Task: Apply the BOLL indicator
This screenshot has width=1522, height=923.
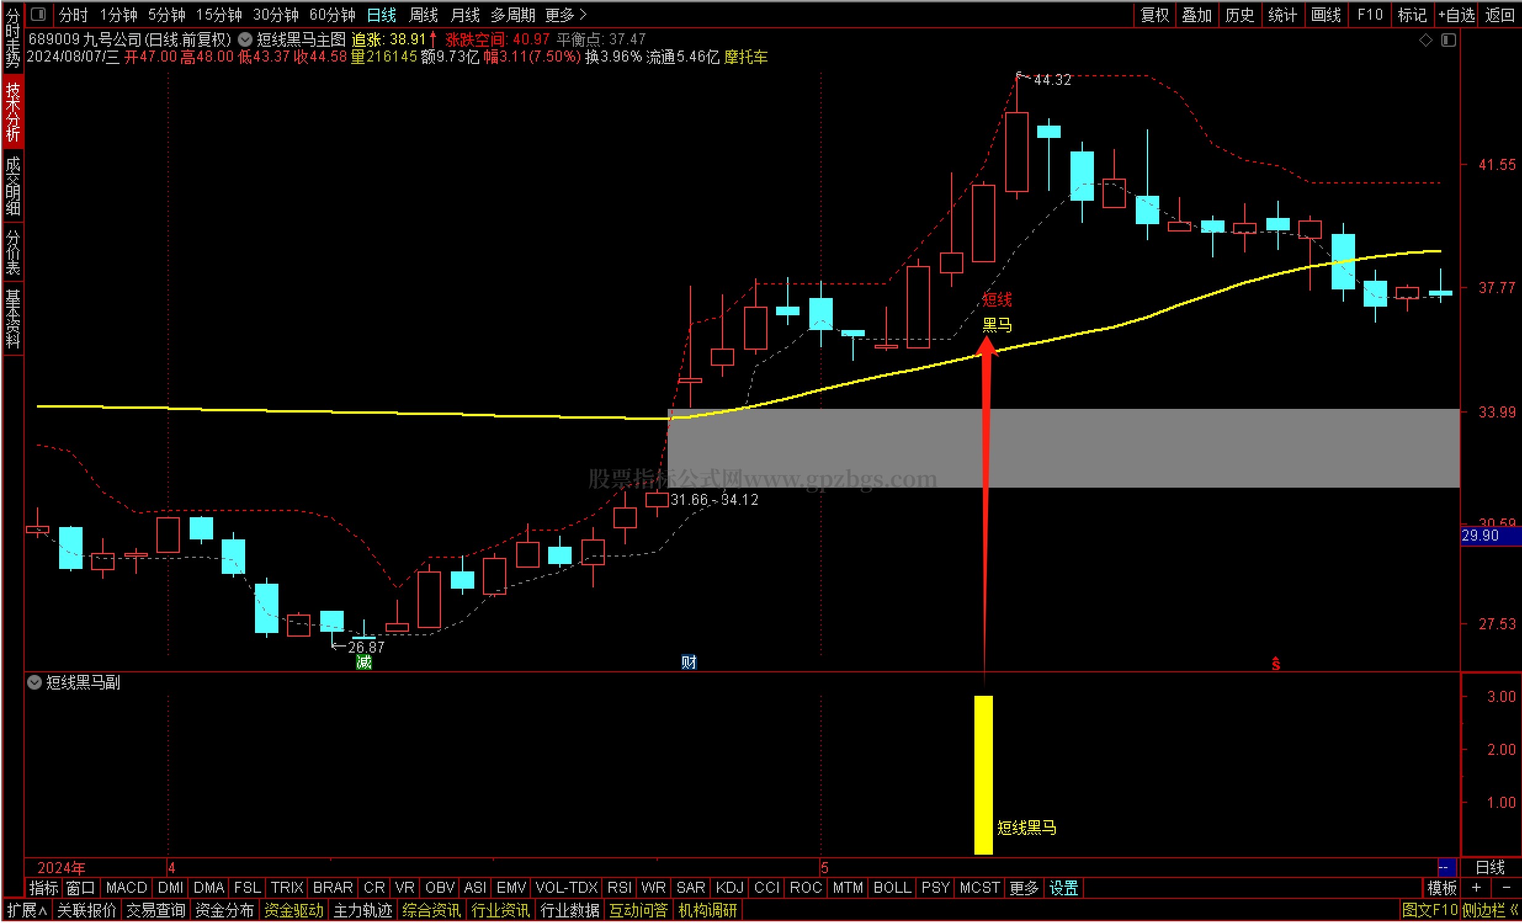Action: [892, 888]
